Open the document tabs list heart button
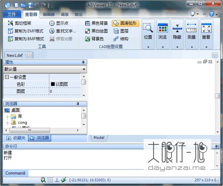 [215, 55]
